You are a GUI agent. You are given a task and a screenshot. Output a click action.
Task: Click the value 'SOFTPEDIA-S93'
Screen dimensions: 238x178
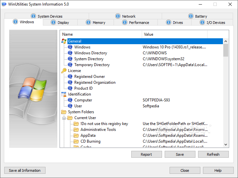[156, 100]
